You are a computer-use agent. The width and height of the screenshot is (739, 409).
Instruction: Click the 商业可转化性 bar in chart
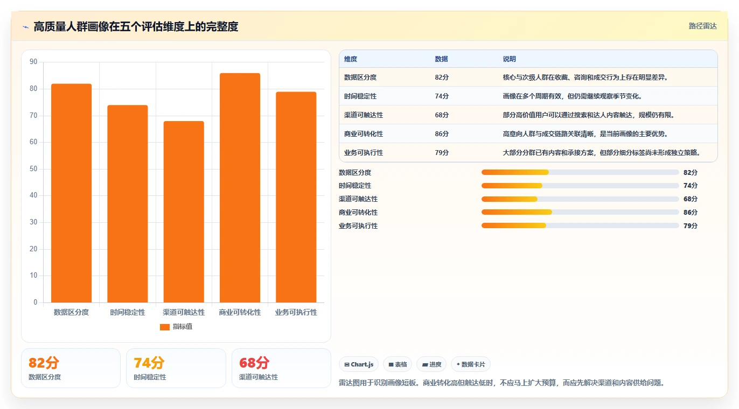tap(240, 188)
